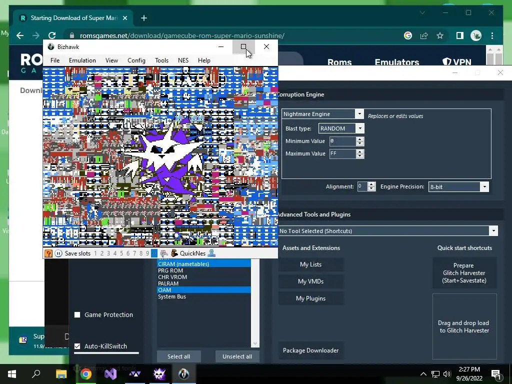Expand the Engine Precision 8-bit dropdown

tap(484, 187)
